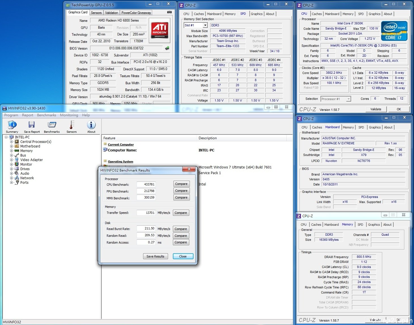This screenshot has width=414, height=325.
Task: Close the Benchmark Results dialog via Close button
Action: 183,256
